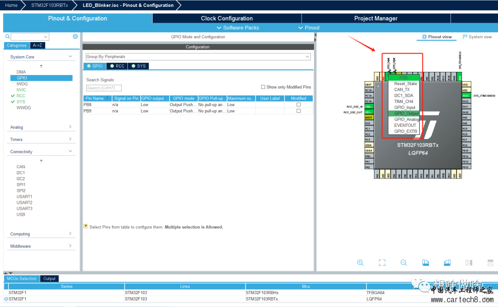Select Pinout view

[x=437, y=37]
